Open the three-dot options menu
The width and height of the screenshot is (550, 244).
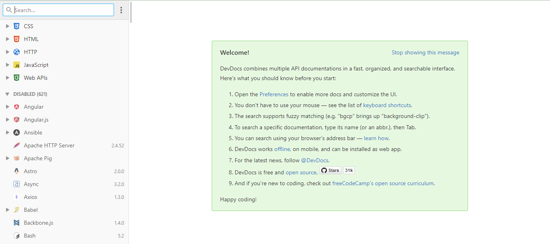point(121,10)
